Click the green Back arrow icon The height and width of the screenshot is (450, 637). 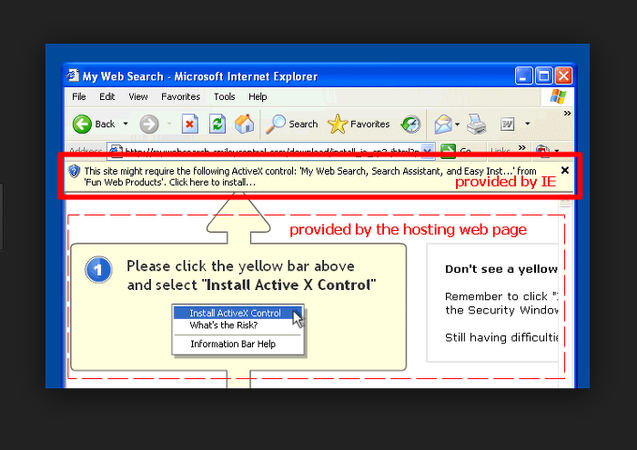(82, 124)
